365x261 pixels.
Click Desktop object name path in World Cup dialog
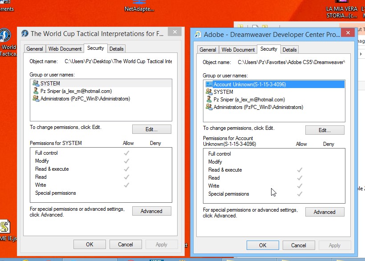coord(118,61)
